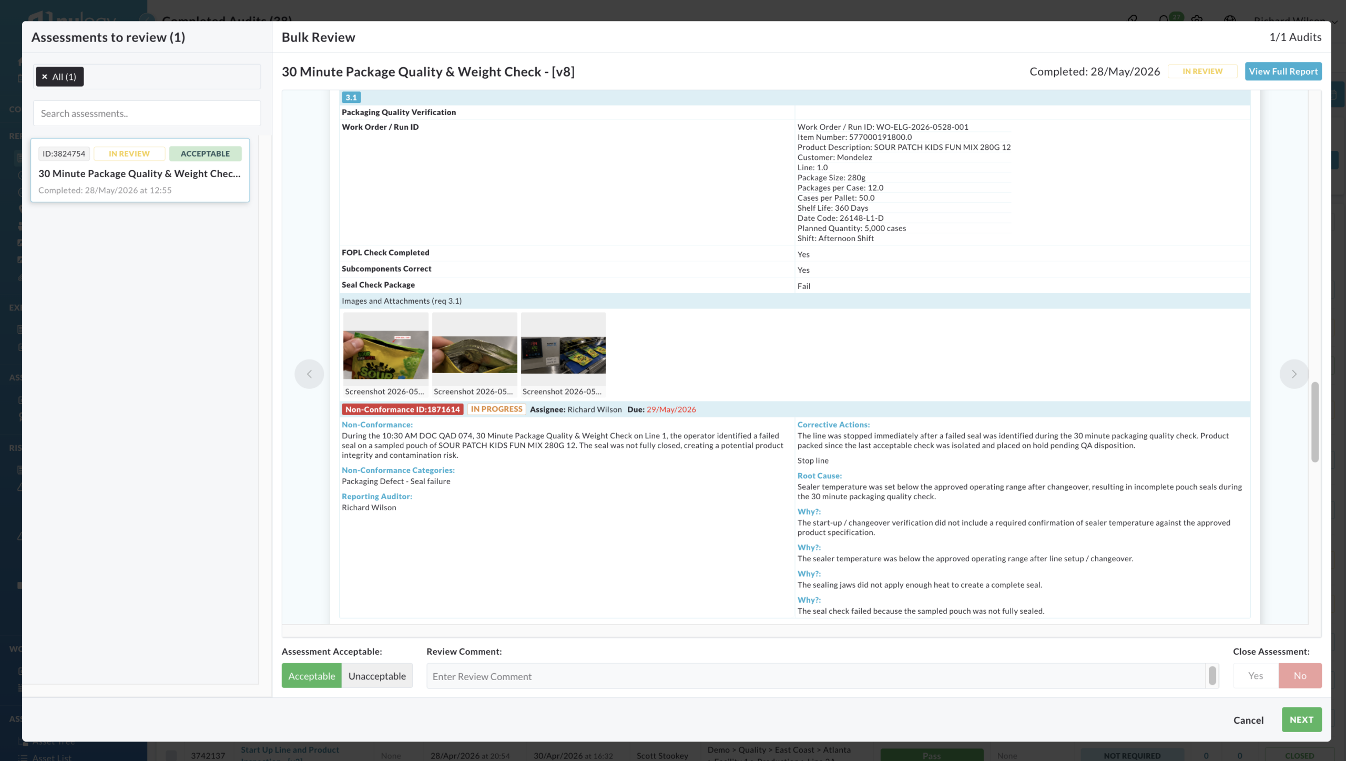Click Work Order / Run ID: WO-ELG-2026-0528-001 text
The width and height of the screenshot is (1346, 761).
[882, 127]
